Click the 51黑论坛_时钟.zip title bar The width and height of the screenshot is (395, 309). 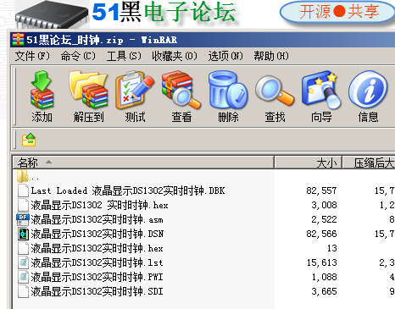coord(203,40)
